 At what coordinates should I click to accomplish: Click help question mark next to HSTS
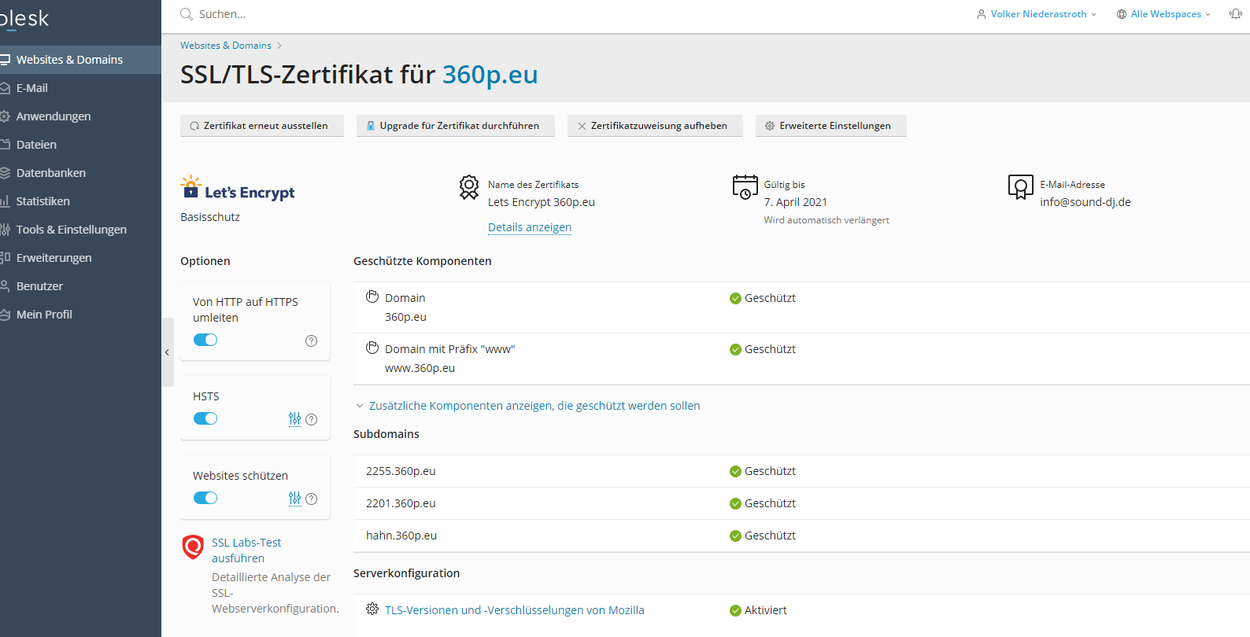point(312,420)
